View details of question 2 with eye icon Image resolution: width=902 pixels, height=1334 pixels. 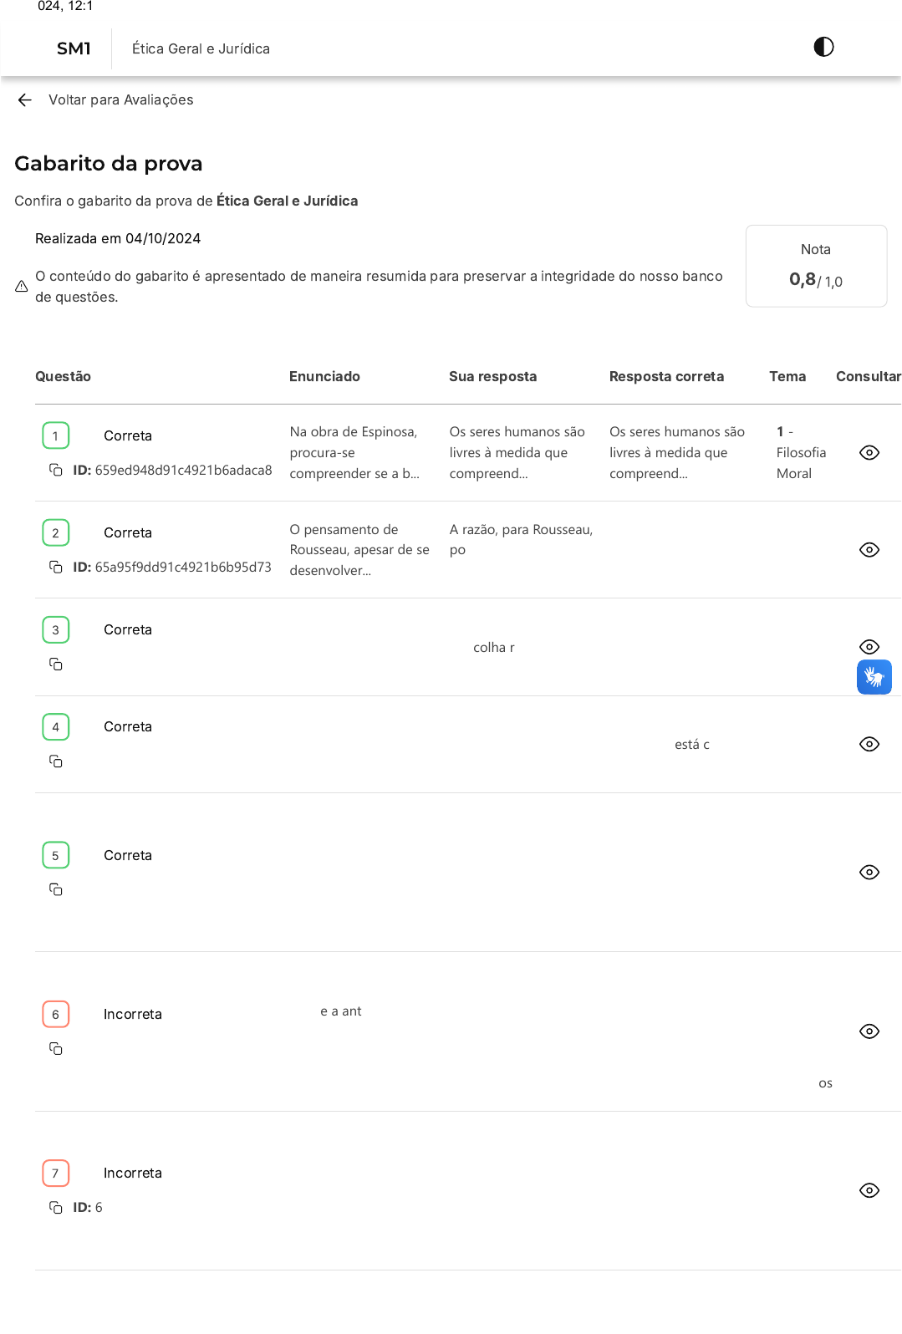click(x=869, y=550)
